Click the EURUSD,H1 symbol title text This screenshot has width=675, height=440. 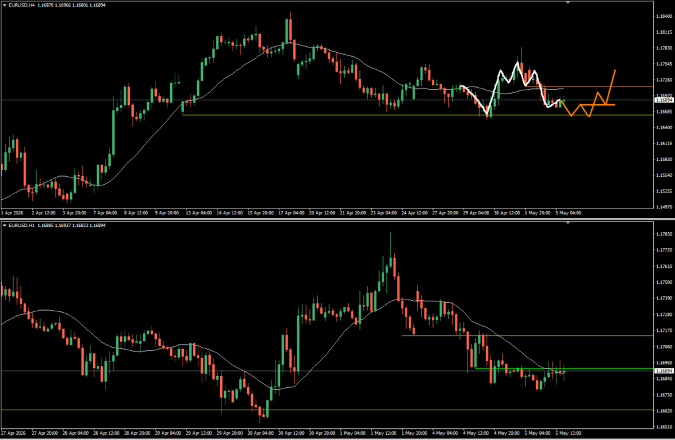tap(21, 226)
